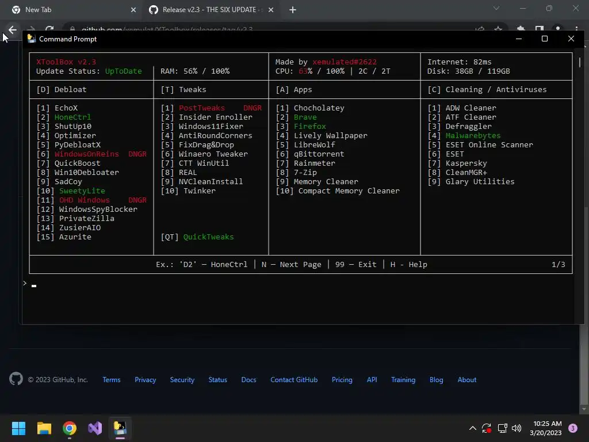
Task: Click the H - Help hint
Action: (x=409, y=265)
